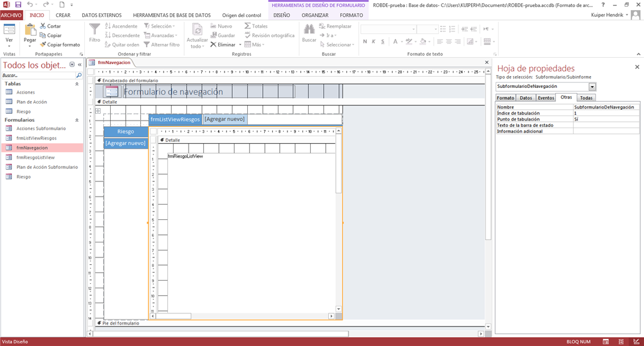Run Revisión ortográfica spell check
This screenshot has width=644, height=346.
269,35
